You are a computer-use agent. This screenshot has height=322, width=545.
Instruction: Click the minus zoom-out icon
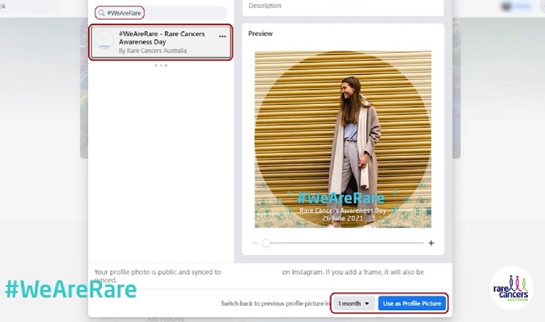[x=255, y=243]
